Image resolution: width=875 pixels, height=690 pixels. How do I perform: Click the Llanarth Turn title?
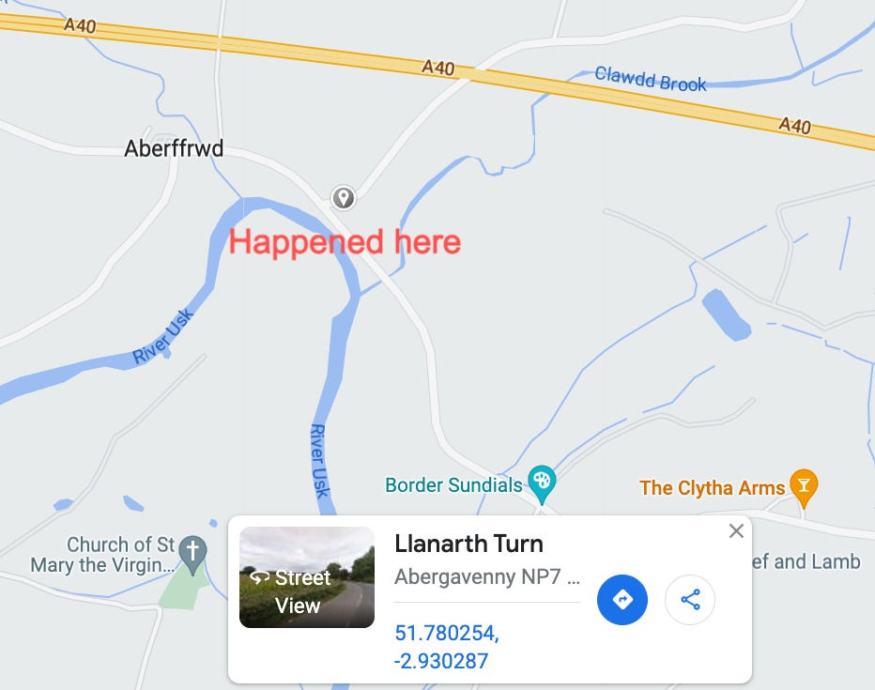click(468, 544)
